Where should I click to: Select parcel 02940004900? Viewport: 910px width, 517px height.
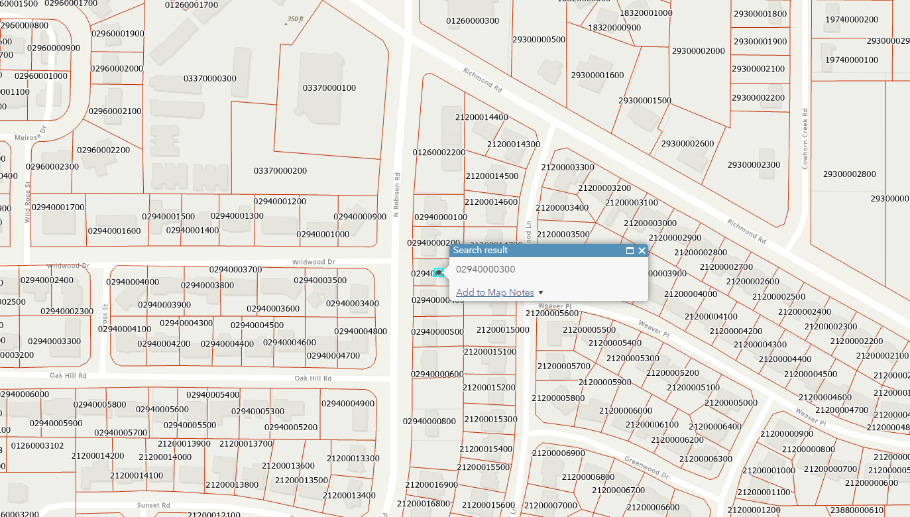(347, 404)
